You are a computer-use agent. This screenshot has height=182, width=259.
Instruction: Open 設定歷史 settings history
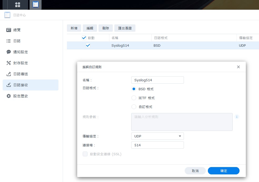tap(21, 96)
